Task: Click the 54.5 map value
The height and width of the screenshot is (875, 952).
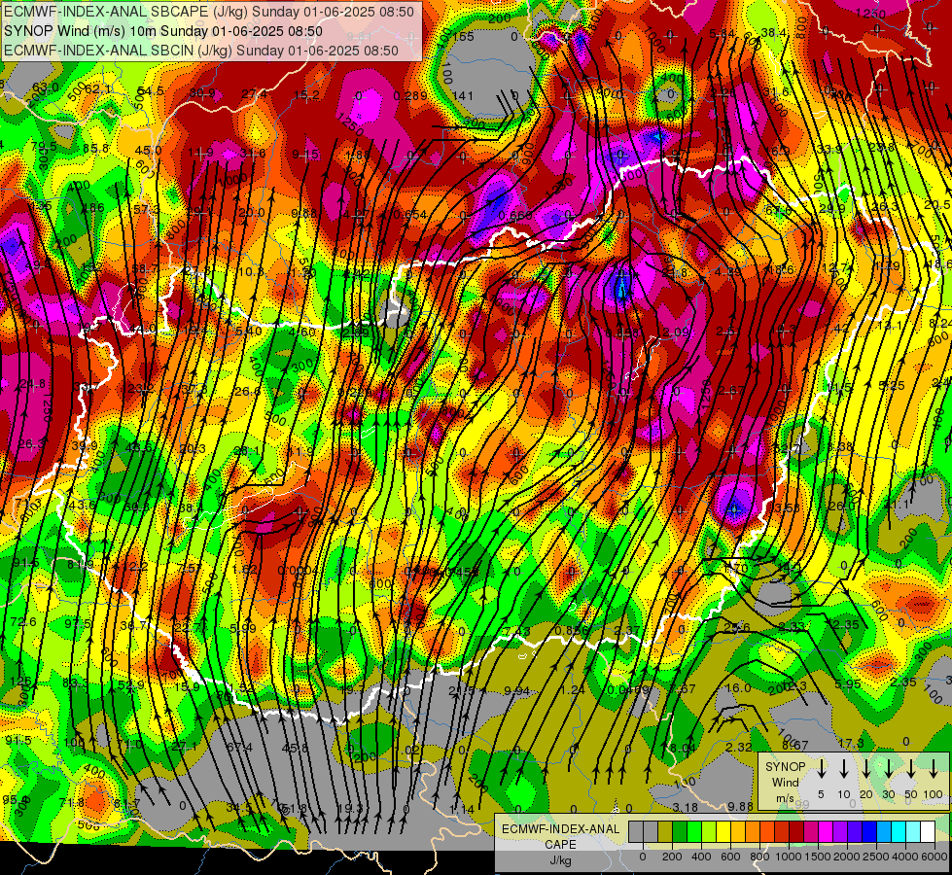Action: tap(151, 91)
